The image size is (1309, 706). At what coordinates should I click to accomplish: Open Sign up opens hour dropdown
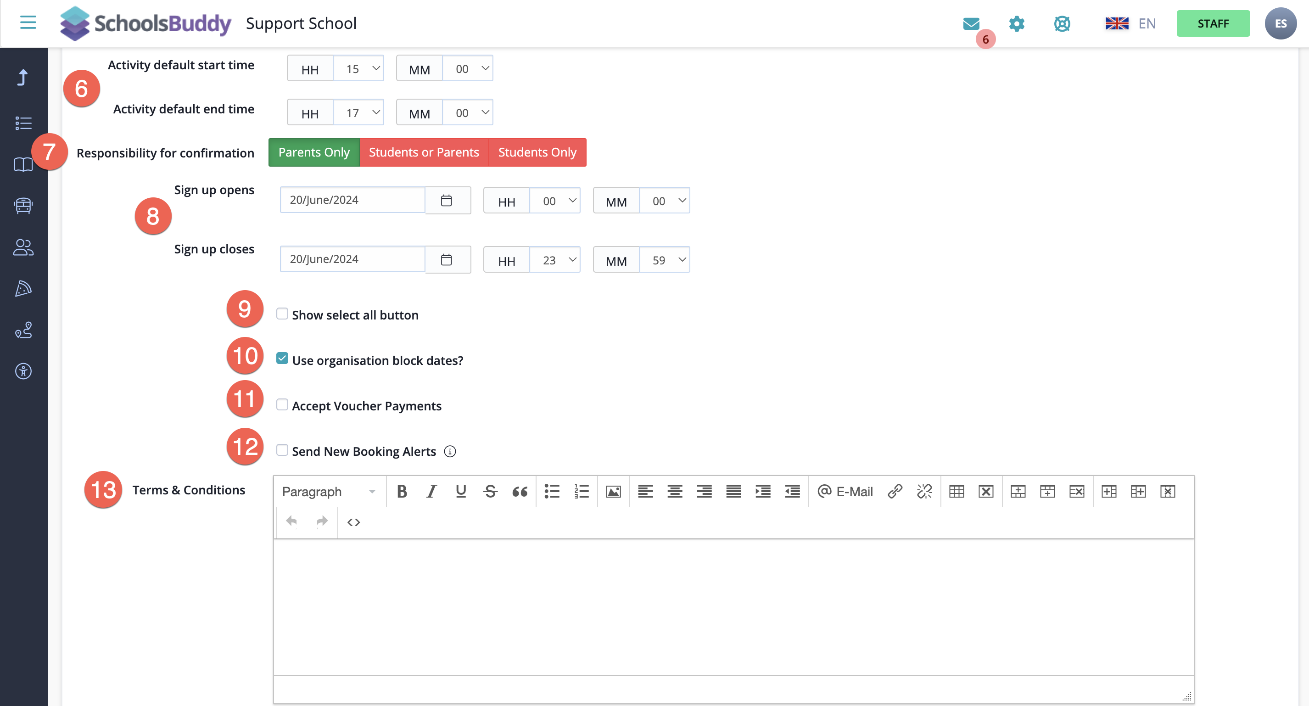coord(555,201)
